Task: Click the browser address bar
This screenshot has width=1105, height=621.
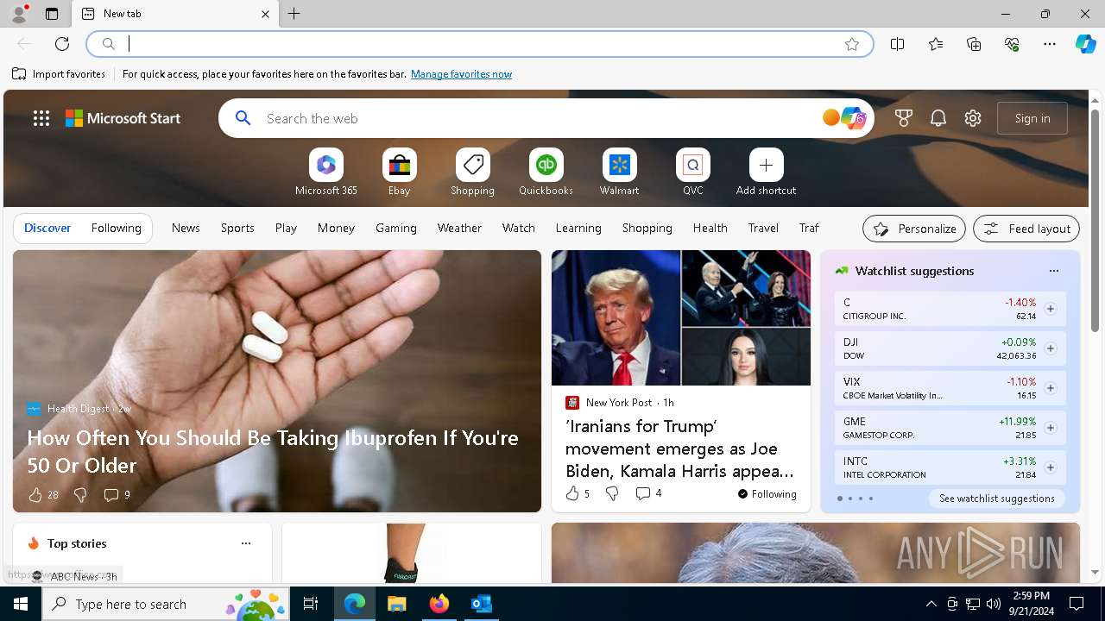Action: tap(479, 44)
